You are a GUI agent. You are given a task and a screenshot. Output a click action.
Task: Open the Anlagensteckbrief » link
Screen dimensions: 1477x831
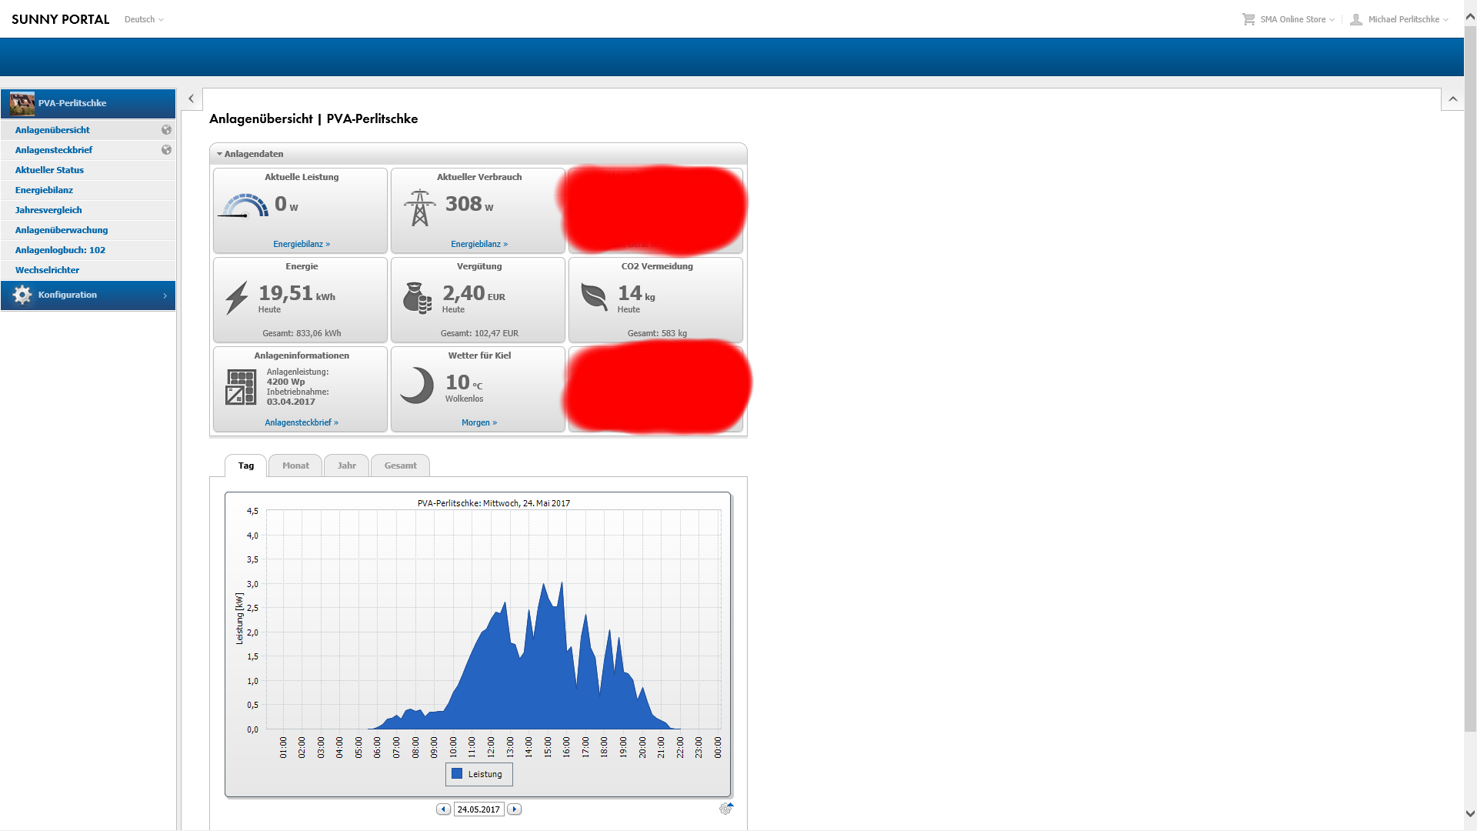pyautogui.click(x=302, y=422)
